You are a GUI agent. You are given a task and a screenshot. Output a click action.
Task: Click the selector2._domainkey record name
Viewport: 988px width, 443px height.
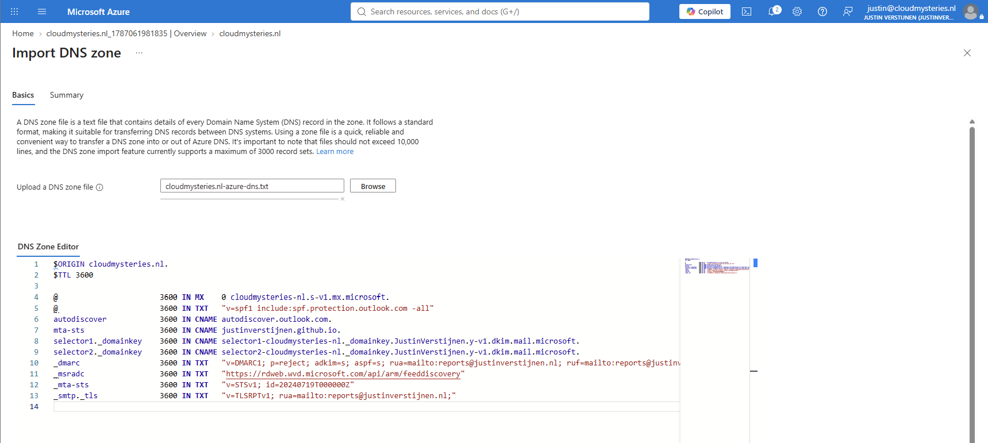[98, 352]
